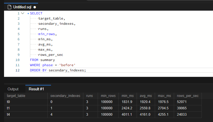The image size is (213, 122).
Task: Select the runs value 3 in t4 row
Action: [91, 115]
